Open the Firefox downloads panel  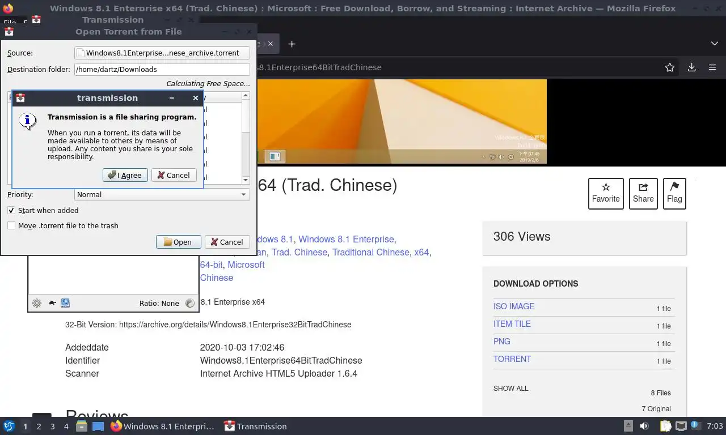tap(692, 67)
